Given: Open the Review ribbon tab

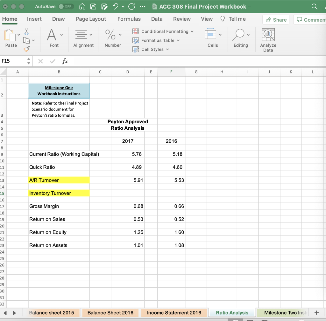Looking at the screenshot, I should click(182, 19).
